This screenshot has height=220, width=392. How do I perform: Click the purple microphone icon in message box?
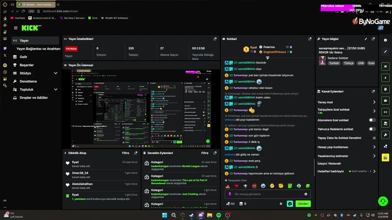(x=230, y=194)
